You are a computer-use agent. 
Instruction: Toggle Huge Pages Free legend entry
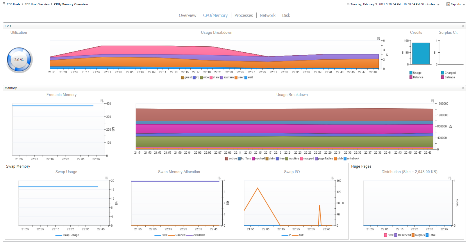(389, 235)
